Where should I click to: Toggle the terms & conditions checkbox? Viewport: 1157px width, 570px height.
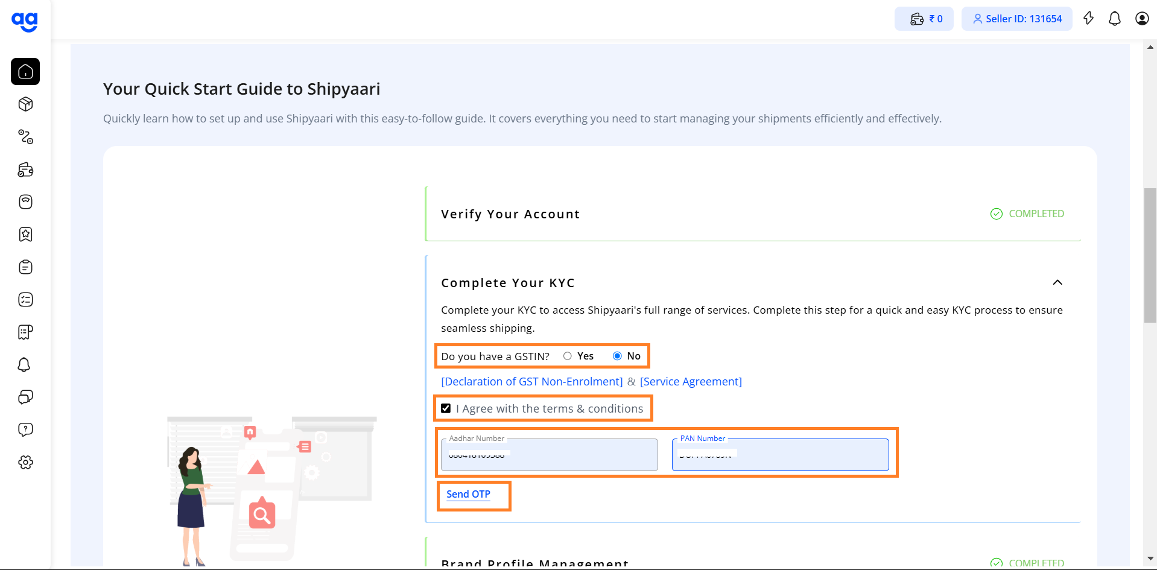pos(446,408)
